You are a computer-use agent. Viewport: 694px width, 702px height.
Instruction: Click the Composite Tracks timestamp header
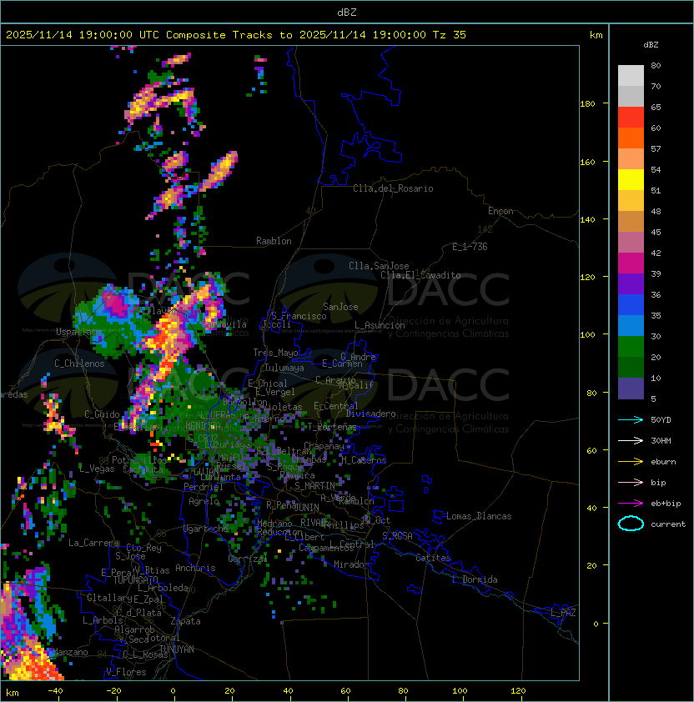click(236, 35)
